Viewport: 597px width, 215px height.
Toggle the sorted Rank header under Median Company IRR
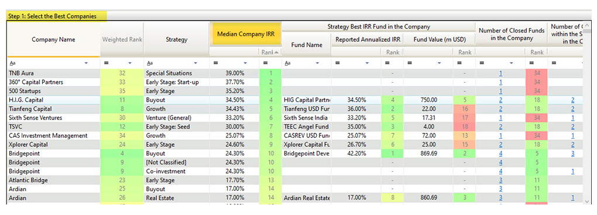[x=270, y=52]
